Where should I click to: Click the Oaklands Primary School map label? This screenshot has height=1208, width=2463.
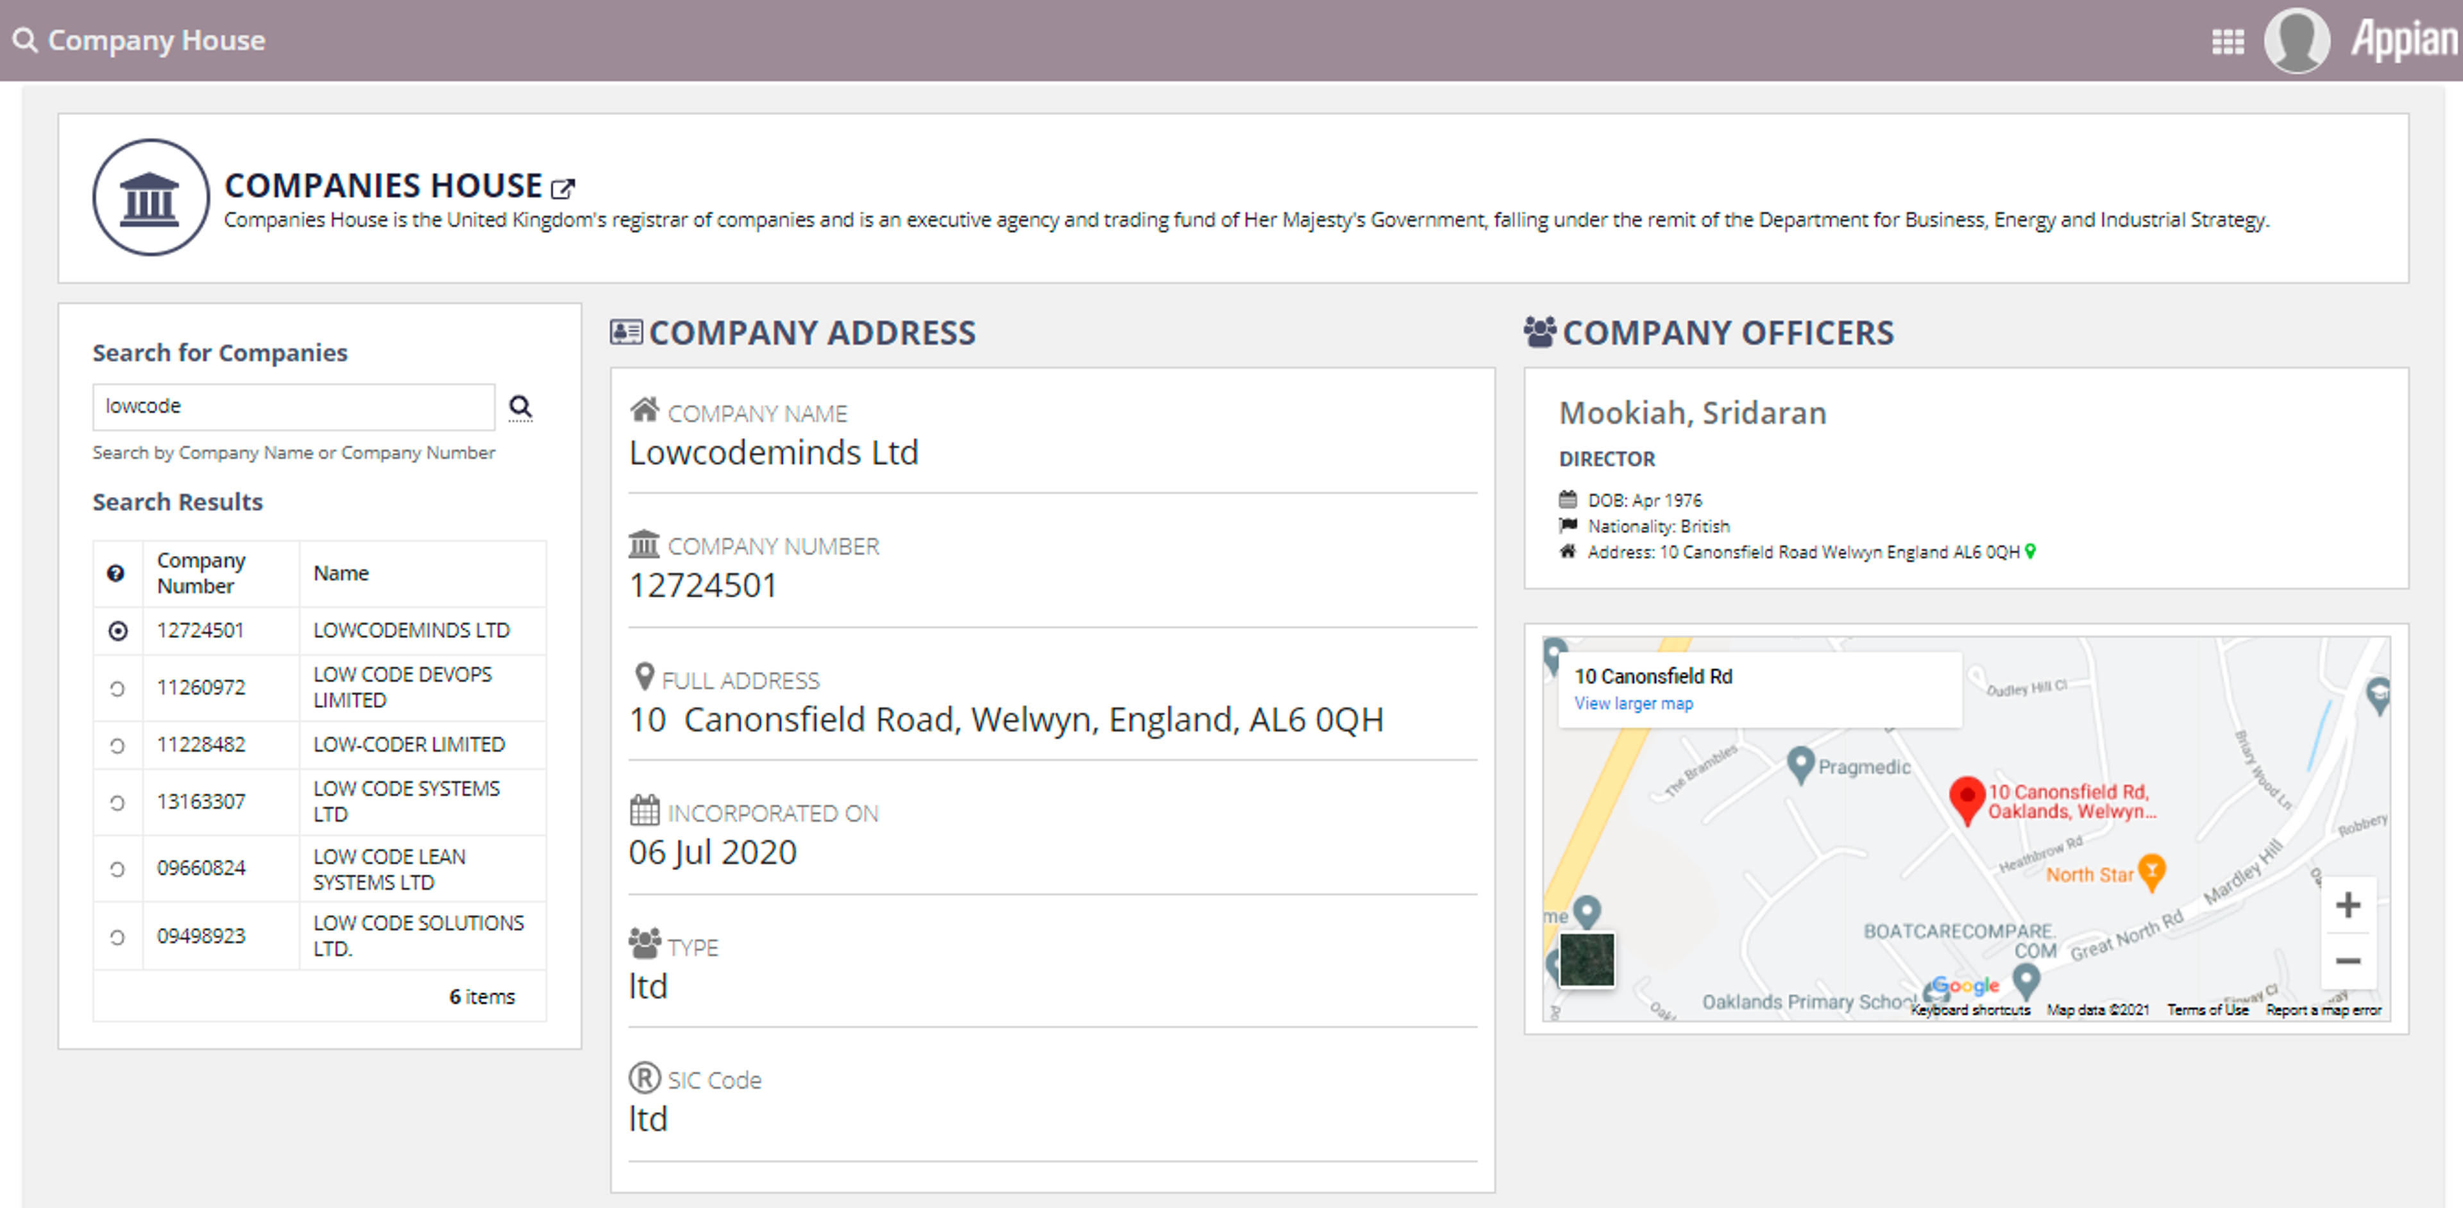tap(1809, 1002)
